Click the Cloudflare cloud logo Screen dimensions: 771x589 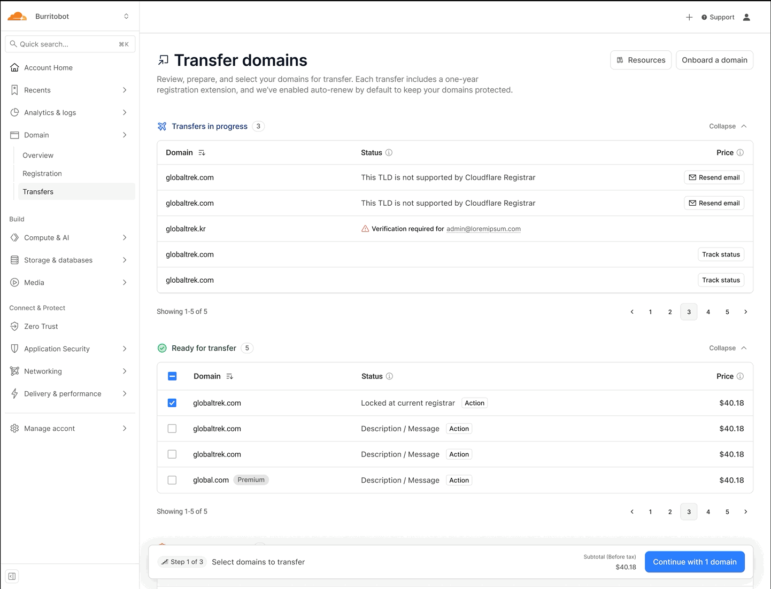(17, 17)
